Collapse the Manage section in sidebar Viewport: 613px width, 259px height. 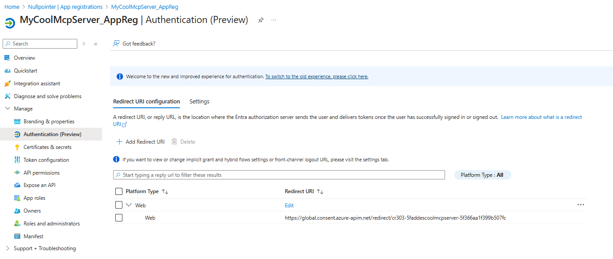pyautogui.click(x=8, y=109)
